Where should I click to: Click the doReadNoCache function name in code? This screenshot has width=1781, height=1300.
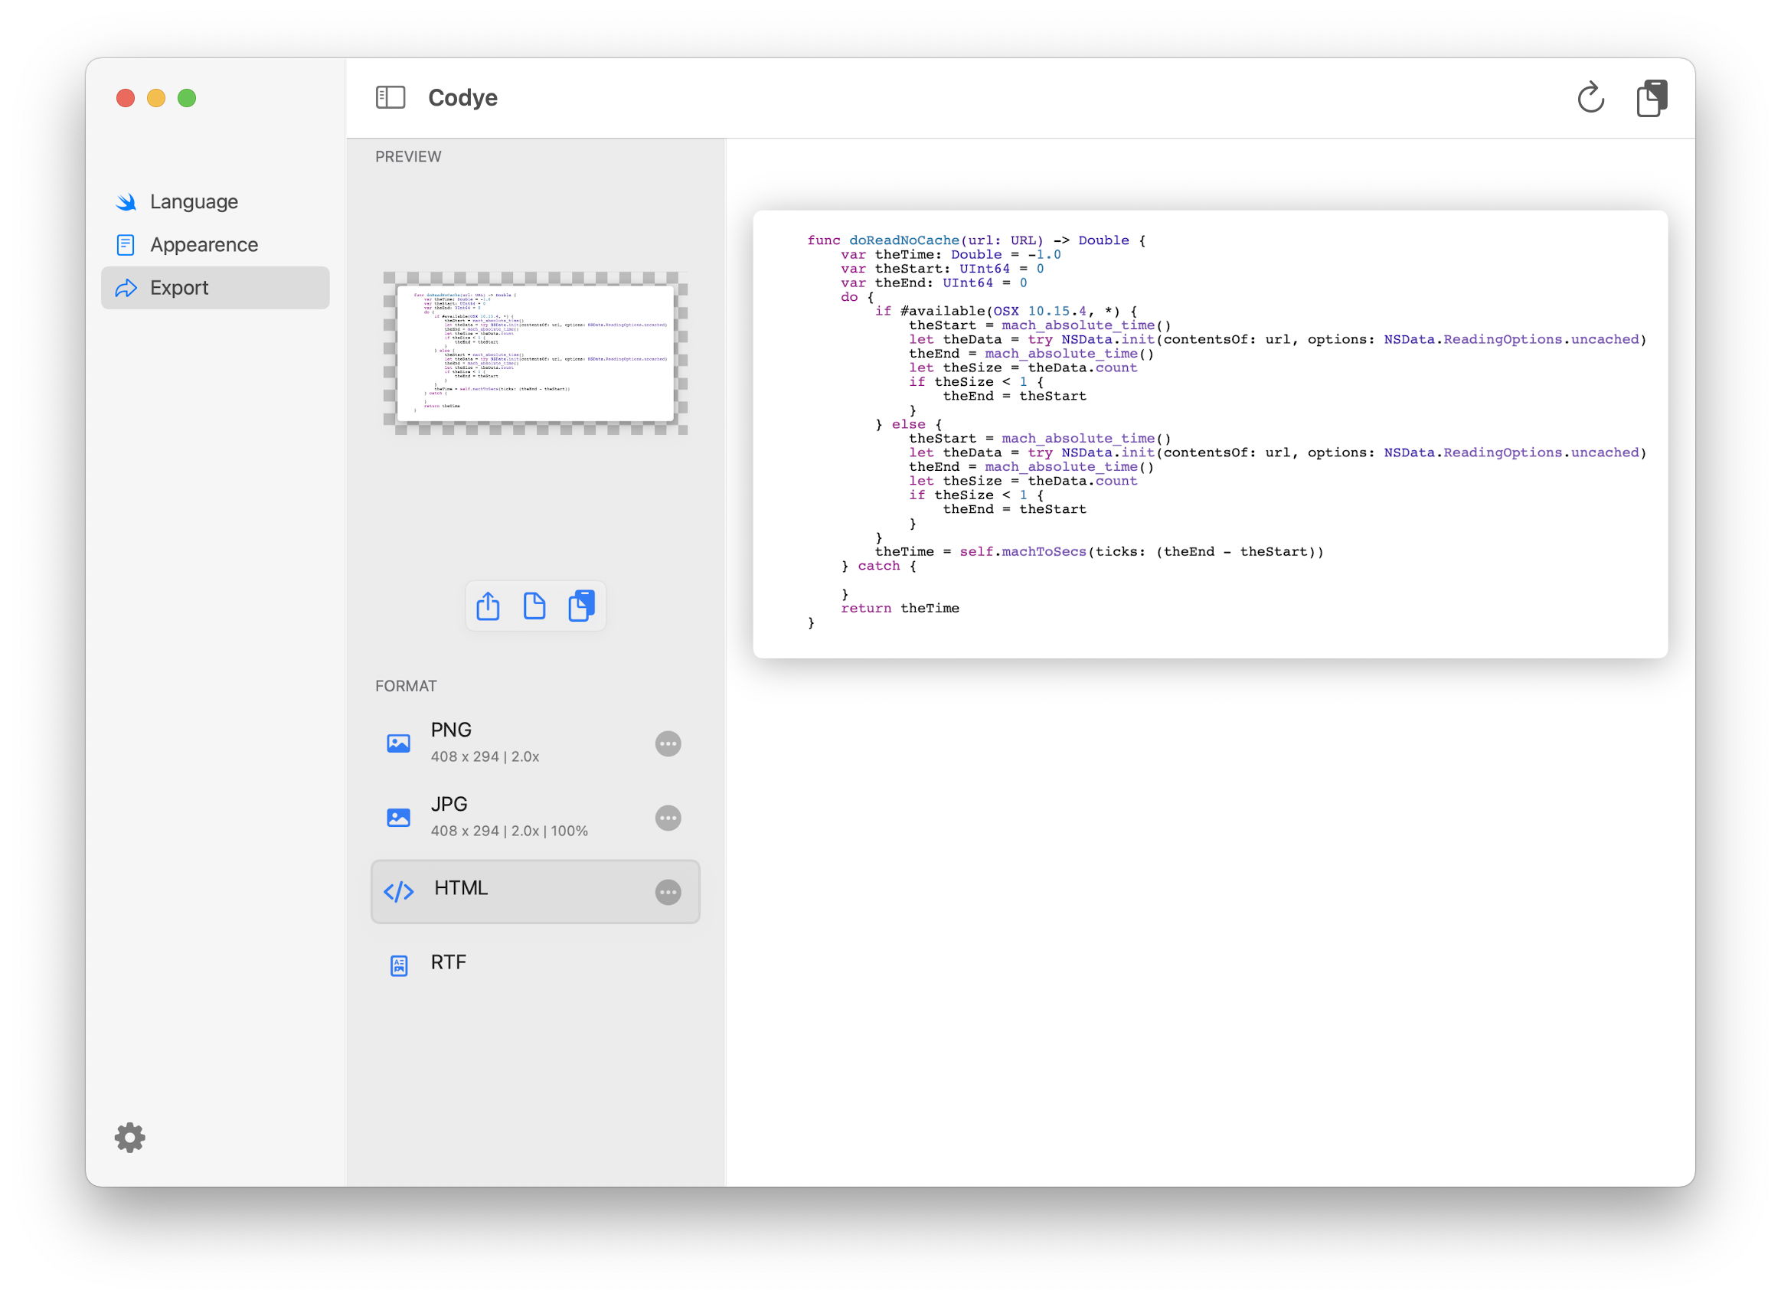click(x=904, y=240)
